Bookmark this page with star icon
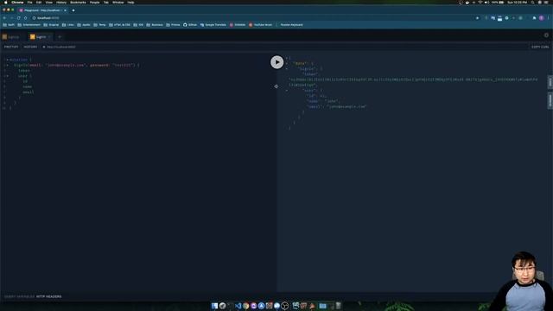The width and height of the screenshot is (553, 311). 478,18
